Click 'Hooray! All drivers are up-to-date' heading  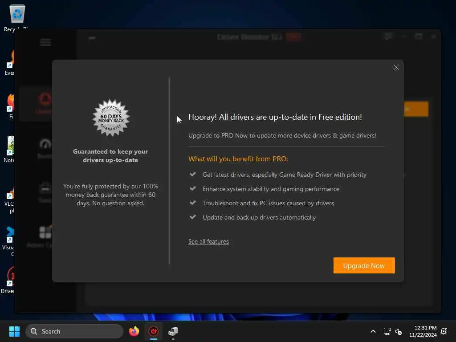(x=275, y=117)
